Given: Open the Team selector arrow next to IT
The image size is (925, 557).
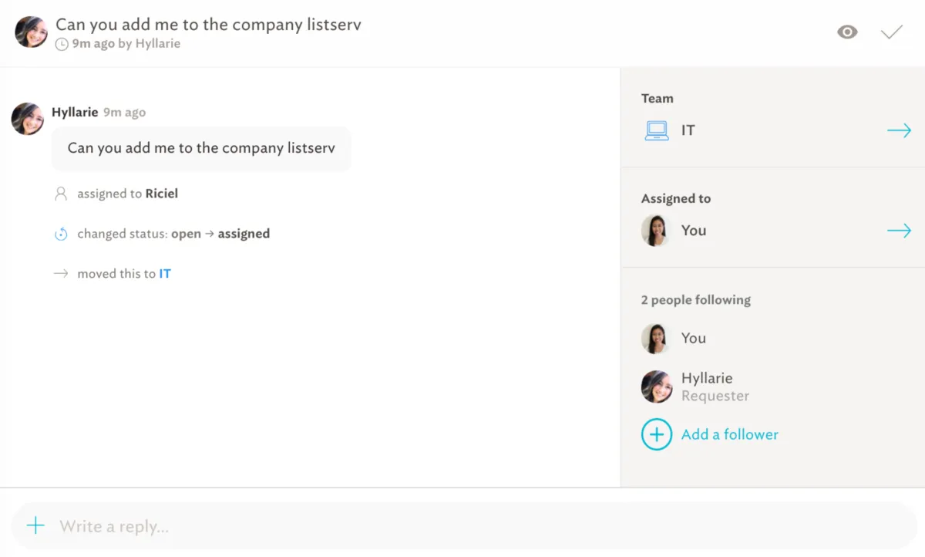Looking at the screenshot, I should pyautogui.click(x=899, y=130).
